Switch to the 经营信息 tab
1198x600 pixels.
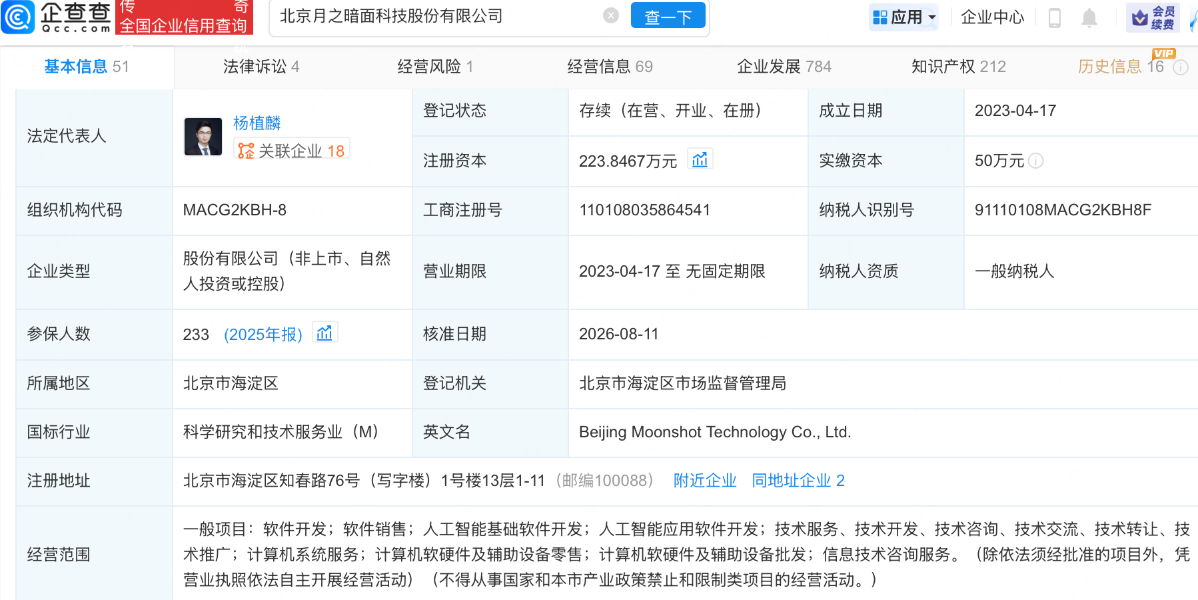click(610, 67)
